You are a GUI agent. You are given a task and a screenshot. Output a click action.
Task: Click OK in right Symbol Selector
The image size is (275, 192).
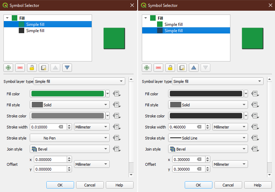[x=199, y=185]
